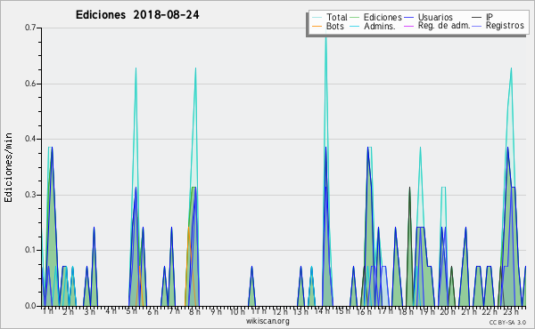Select the IP legend label

point(490,17)
